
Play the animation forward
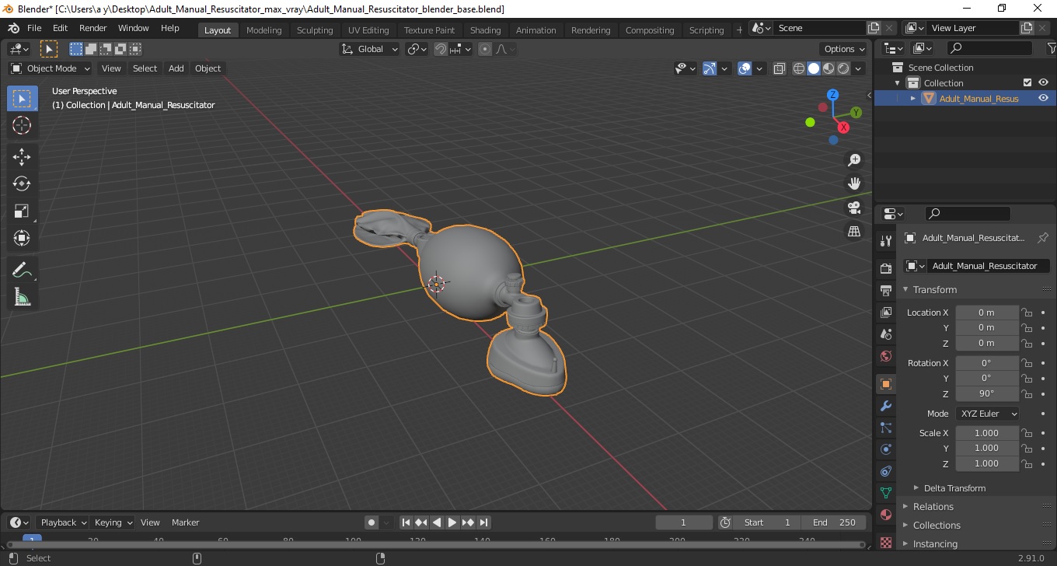(x=452, y=522)
